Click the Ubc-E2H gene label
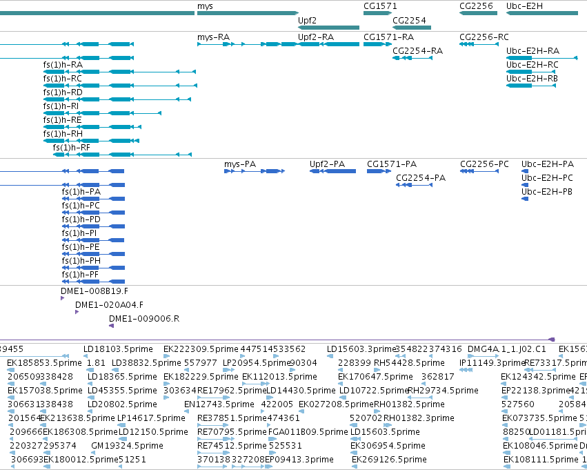The image size is (587, 470). pos(524,6)
